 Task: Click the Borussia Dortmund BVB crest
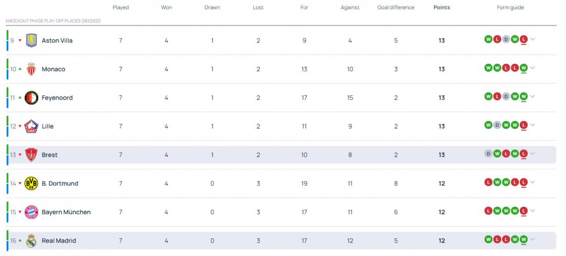(x=31, y=183)
